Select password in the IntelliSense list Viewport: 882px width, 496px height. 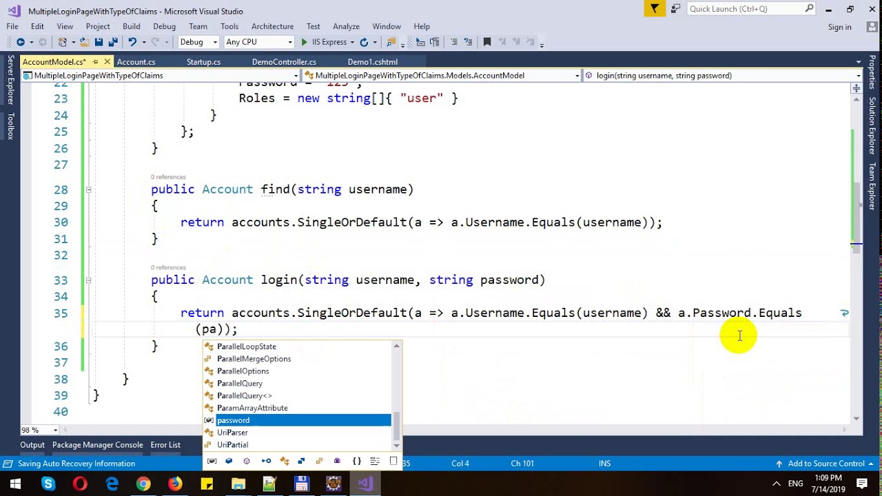(297, 420)
